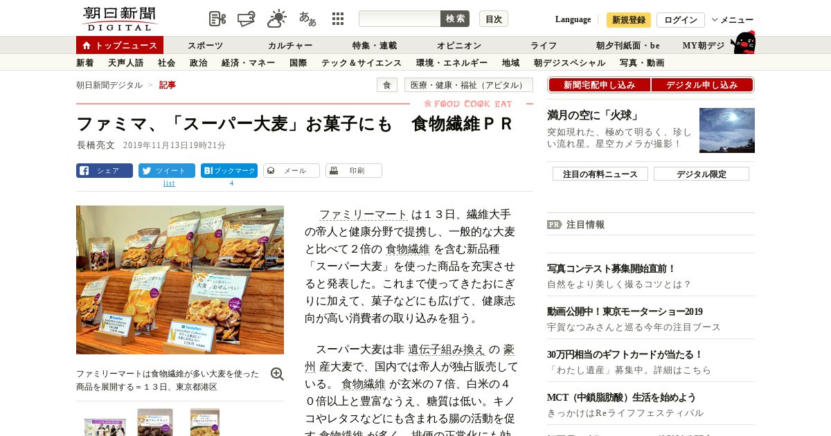
Task: Print article with 印刷 button
Action: pos(354,170)
